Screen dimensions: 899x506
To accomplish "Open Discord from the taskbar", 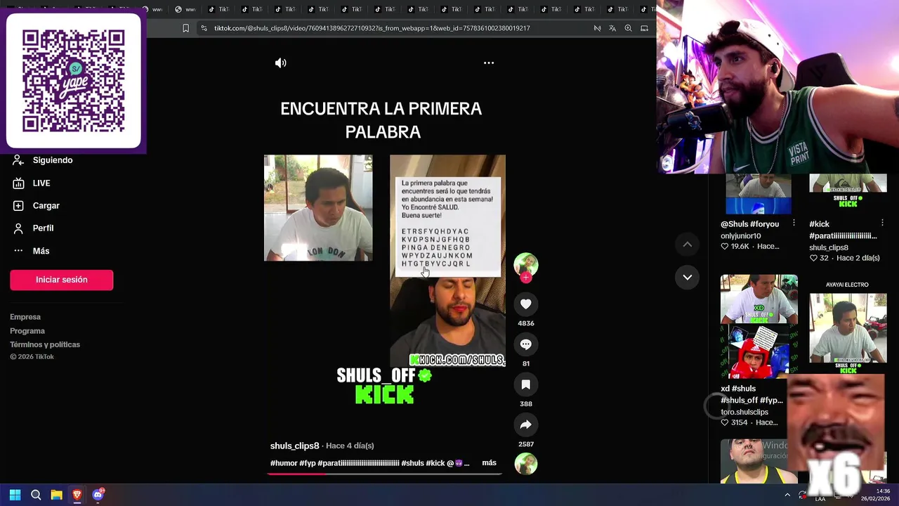I will 98,495.
